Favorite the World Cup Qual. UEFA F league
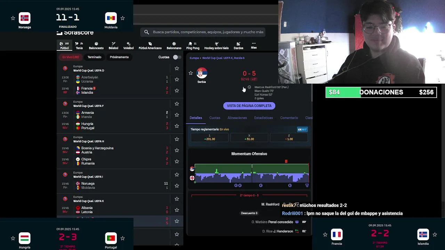 (177, 104)
